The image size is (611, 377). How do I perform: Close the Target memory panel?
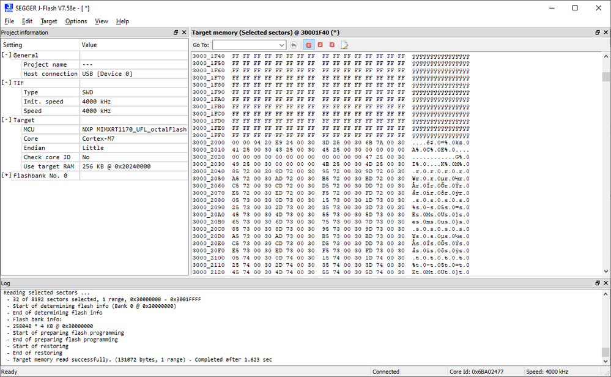pyautogui.click(x=605, y=33)
